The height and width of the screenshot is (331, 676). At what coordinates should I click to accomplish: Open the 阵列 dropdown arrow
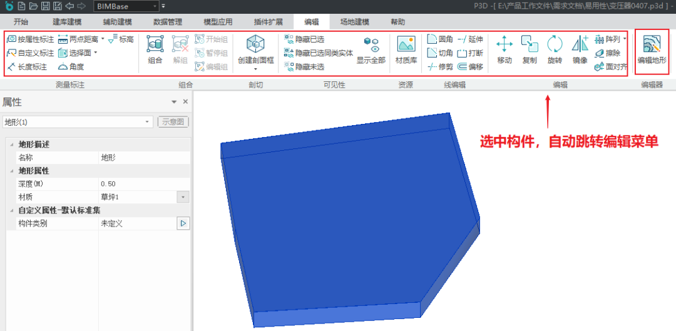click(x=624, y=39)
